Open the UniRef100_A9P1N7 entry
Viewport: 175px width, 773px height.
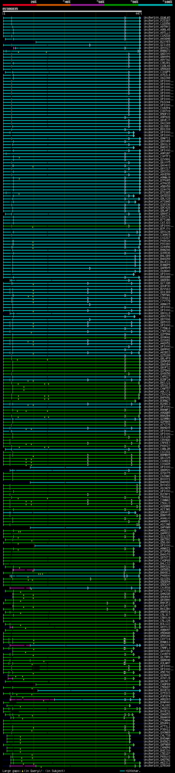[x=157, y=153]
